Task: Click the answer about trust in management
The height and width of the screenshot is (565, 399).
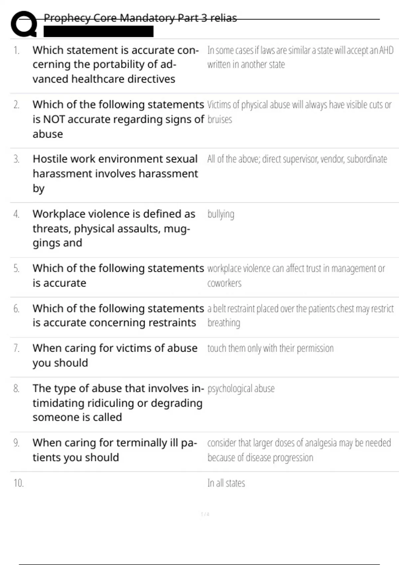Action: click(296, 276)
